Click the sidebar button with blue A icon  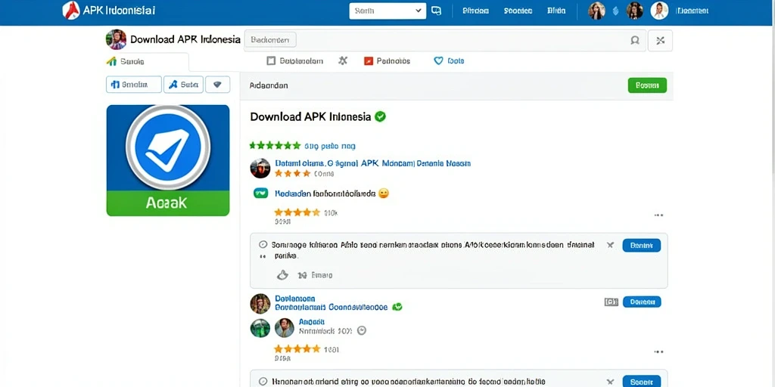tap(183, 85)
